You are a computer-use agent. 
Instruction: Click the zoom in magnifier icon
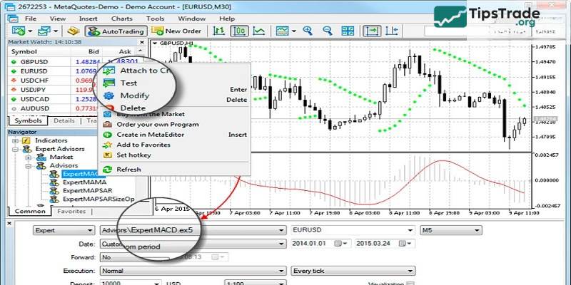tap(308, 31)
